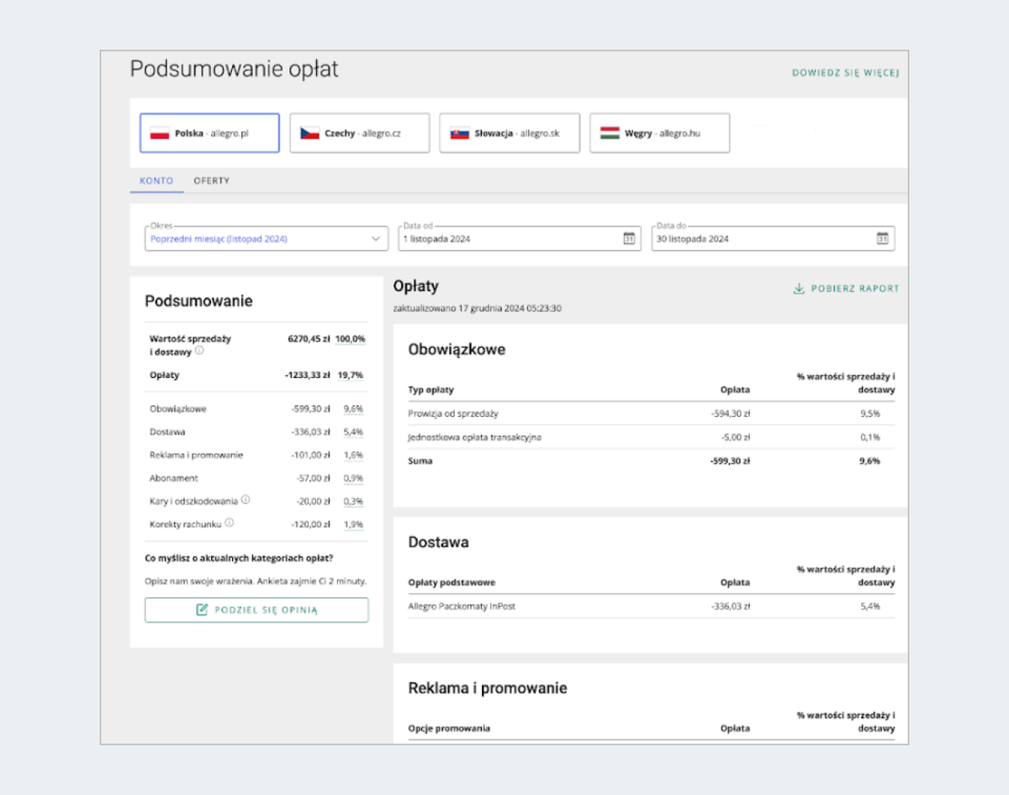The image size is (1009, 795).
Task: Click the Opisz nam swoje wrażenia survey note
Action: pos(256,582)
